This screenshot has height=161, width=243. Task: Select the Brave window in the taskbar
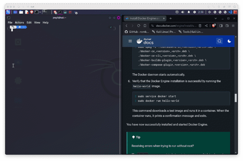click(55, 12)
